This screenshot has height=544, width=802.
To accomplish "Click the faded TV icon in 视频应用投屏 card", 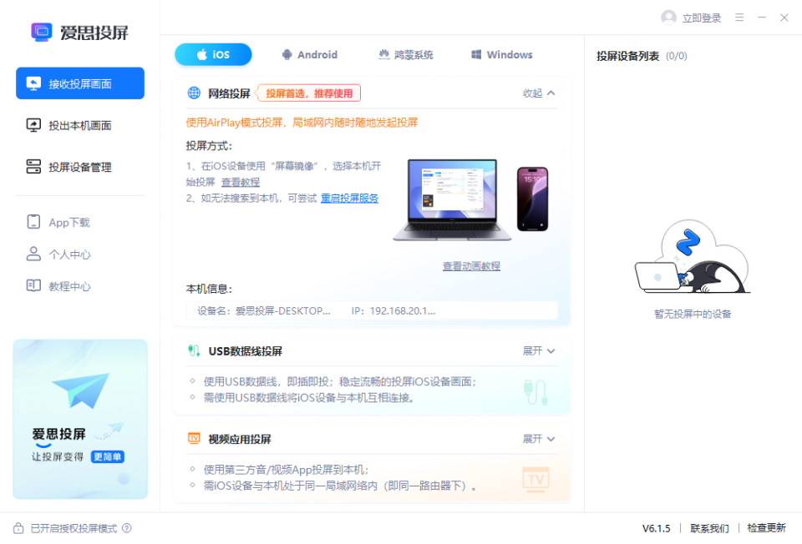I will pyautogui.click(x=536, y=479).
